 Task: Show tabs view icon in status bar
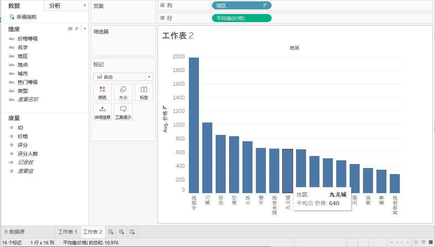(430, 242)
